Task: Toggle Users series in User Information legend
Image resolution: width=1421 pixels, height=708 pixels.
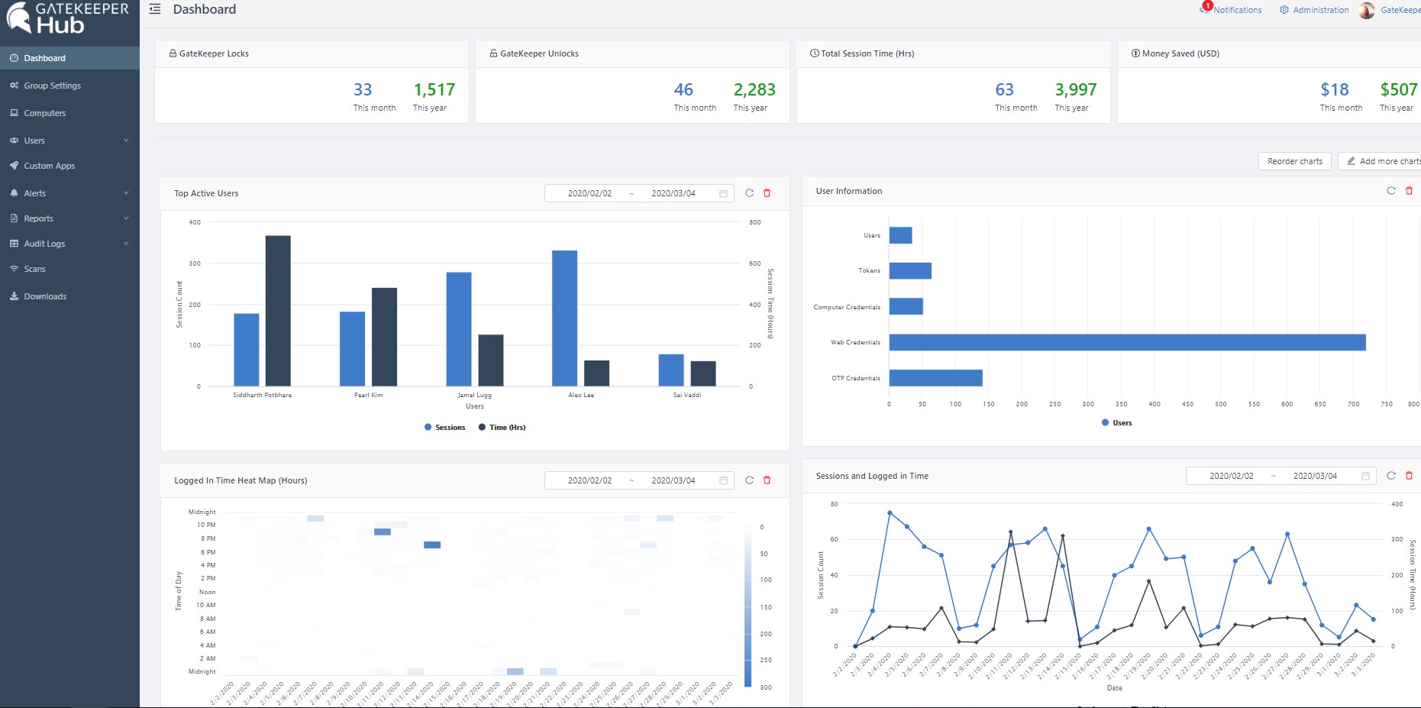Action: 1116,423
